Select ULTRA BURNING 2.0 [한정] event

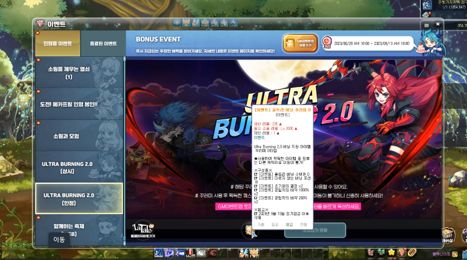coord(79,198)
